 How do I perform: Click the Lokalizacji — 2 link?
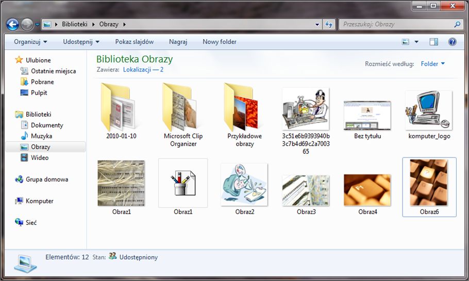click(x=143, y=69)
